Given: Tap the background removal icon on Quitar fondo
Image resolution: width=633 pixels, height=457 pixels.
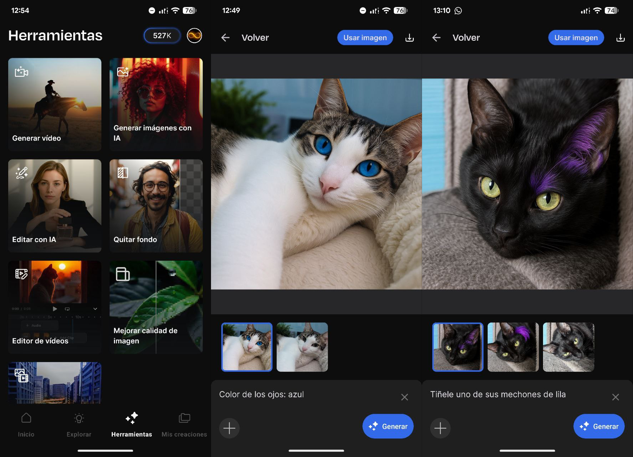Looking at the screenshot, I should 123,173.
